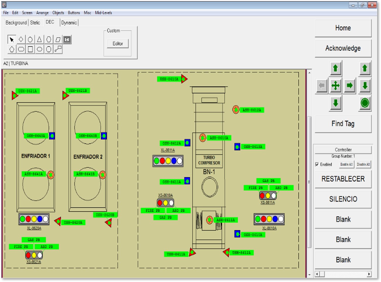Select the diamond shape tool
Viewport: 381px width, 282px height.
(x=21, y=39)
